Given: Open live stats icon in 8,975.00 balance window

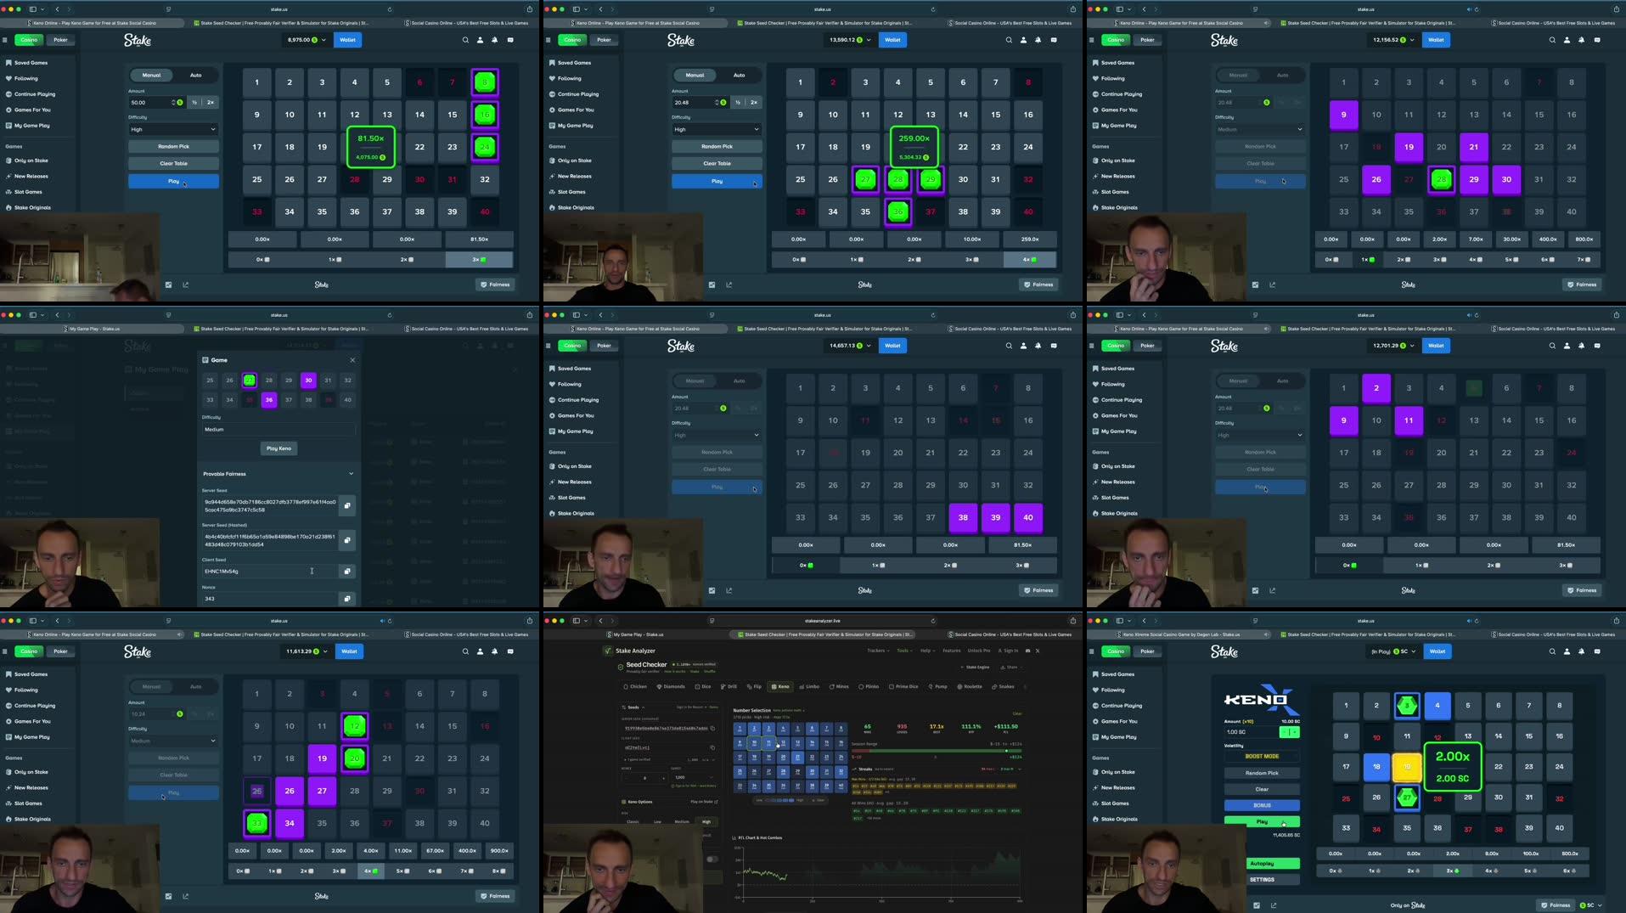Looking at the screenshot, I should click(168, 285).
